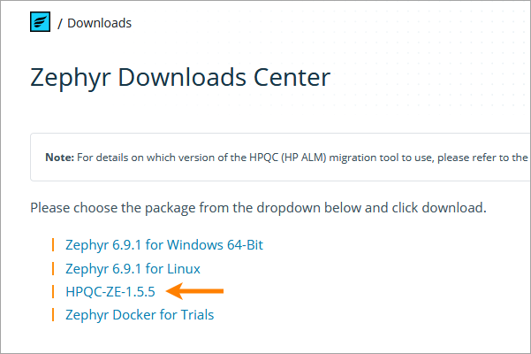
Task: Click the orange bar beside the Linux link
Action: [53, 267]
